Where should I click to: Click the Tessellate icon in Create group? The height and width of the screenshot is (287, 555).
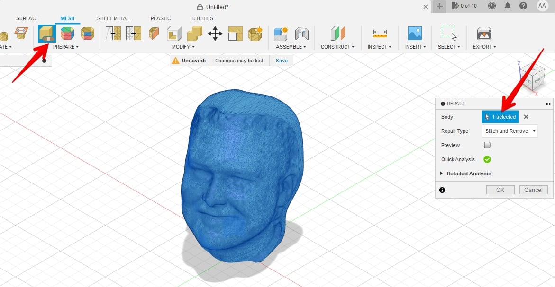pos(21,33)
